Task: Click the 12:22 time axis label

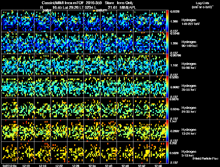Action: coord(59,166)
